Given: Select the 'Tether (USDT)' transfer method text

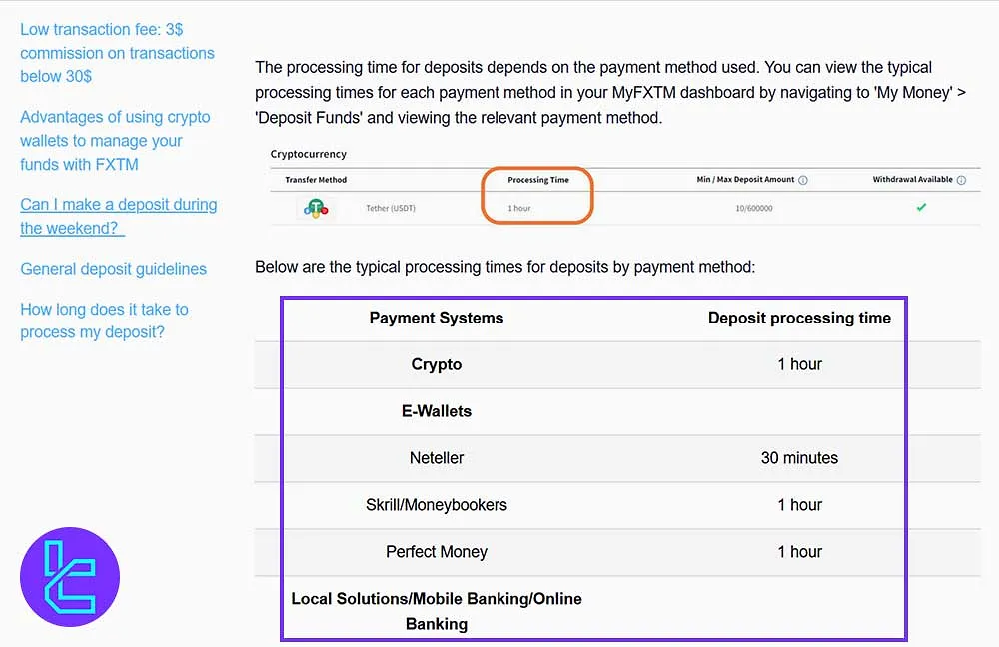Looking at the screenshot, I should click(x=391, y=208).
